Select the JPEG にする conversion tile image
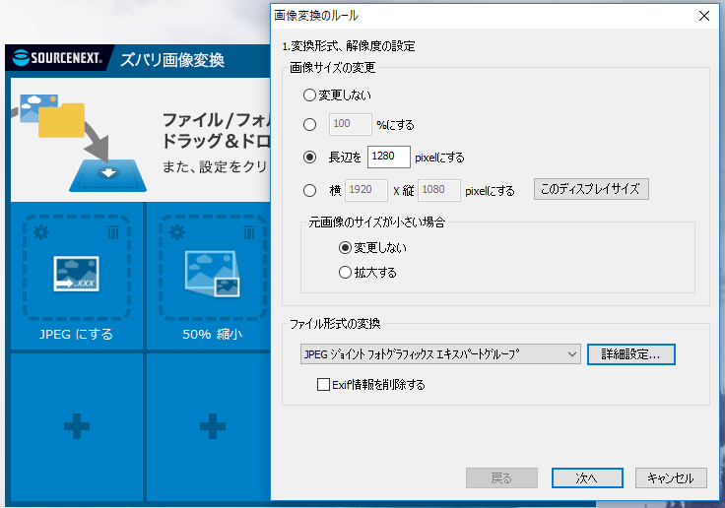 click(76, 274)
